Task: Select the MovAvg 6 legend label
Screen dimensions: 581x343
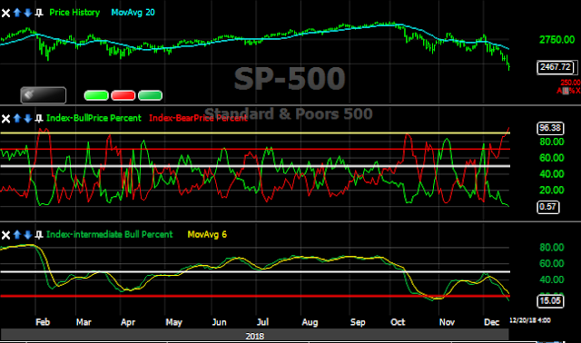Action: pyautogui.click(x=207, y=234)
